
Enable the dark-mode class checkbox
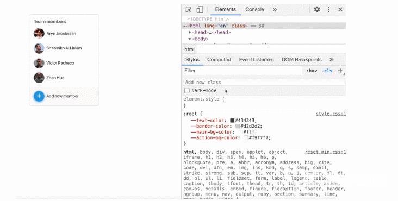point(187,91)
